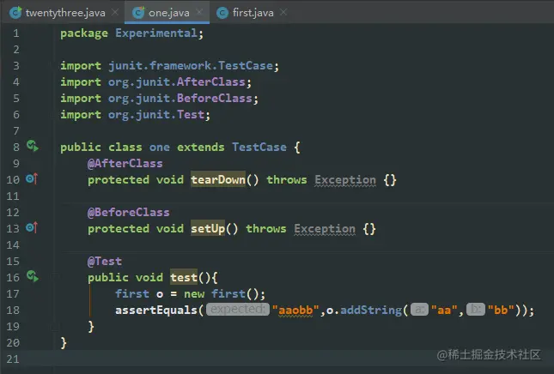The width and height of the screenshot is (554, 374).
Task: Click the org.junit.BeforeClass import
Action: [x=180, y=98]
